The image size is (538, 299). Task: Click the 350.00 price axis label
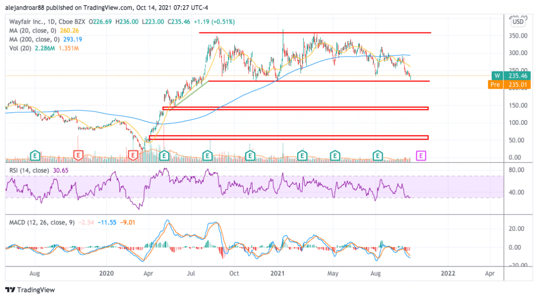[x=518, y=36]
